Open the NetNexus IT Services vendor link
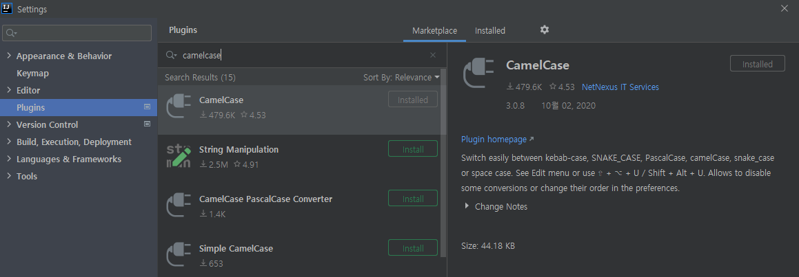This screenshot has width=799, height=277. pos(620,87)
